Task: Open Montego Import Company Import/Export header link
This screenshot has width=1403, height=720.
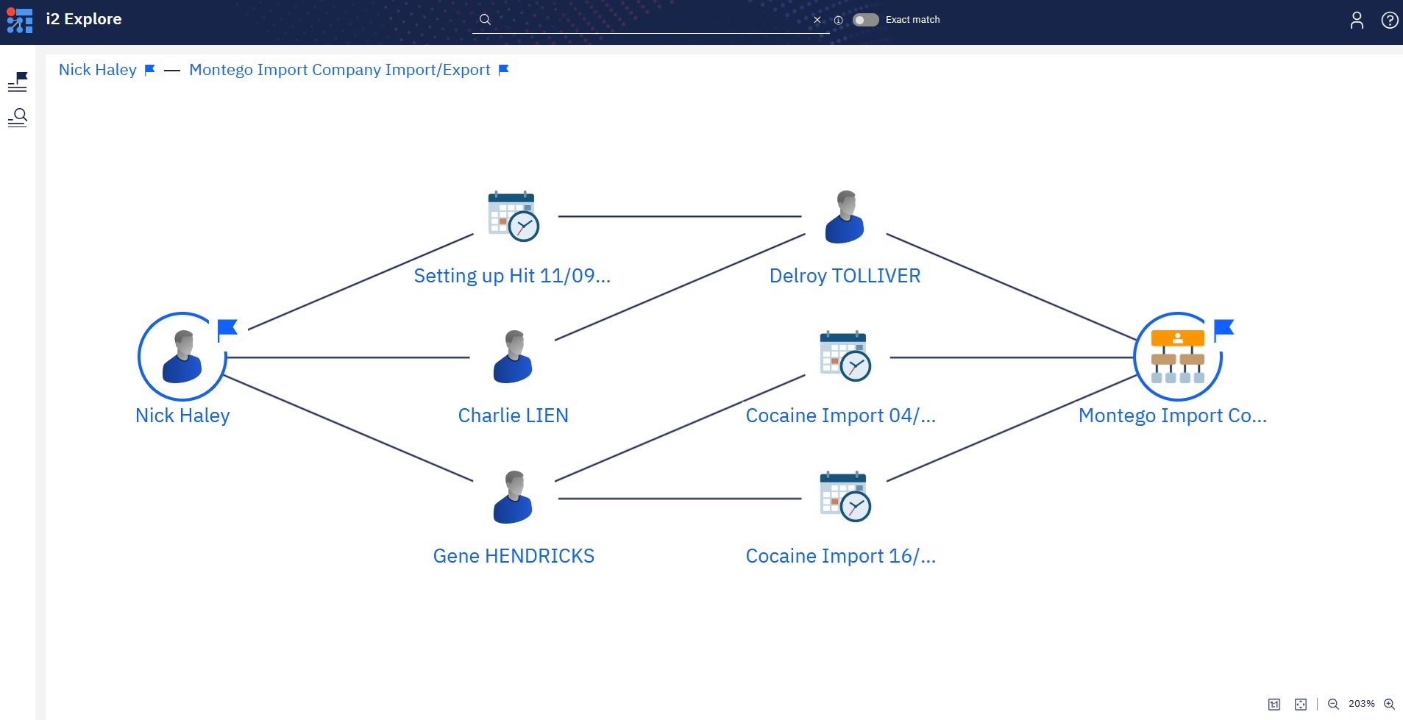Action: [x=339, y=70]
